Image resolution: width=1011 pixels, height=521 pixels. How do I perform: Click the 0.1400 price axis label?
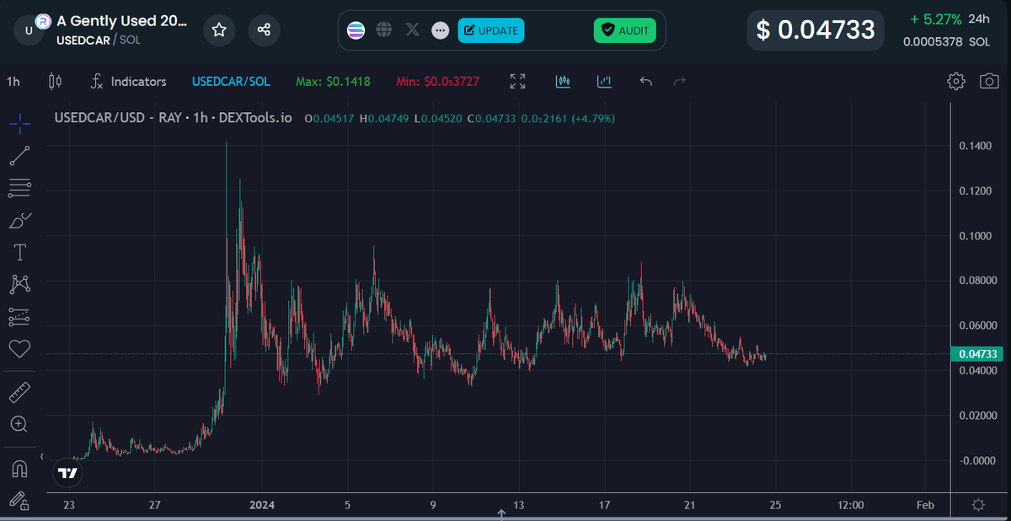pyautogui.click(x=976, y=146)
